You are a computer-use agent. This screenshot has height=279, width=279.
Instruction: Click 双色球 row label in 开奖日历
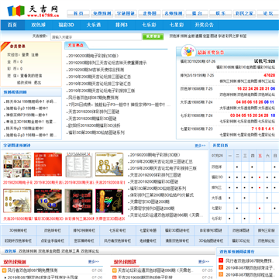tap(217, 167)
